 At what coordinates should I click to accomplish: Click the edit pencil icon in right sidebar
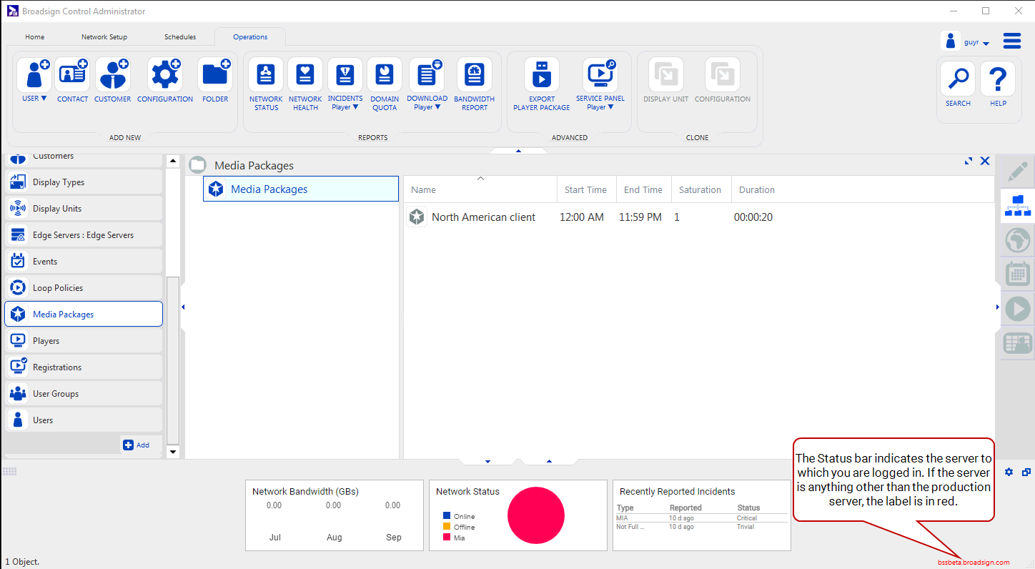click(x=1017, y=172)
